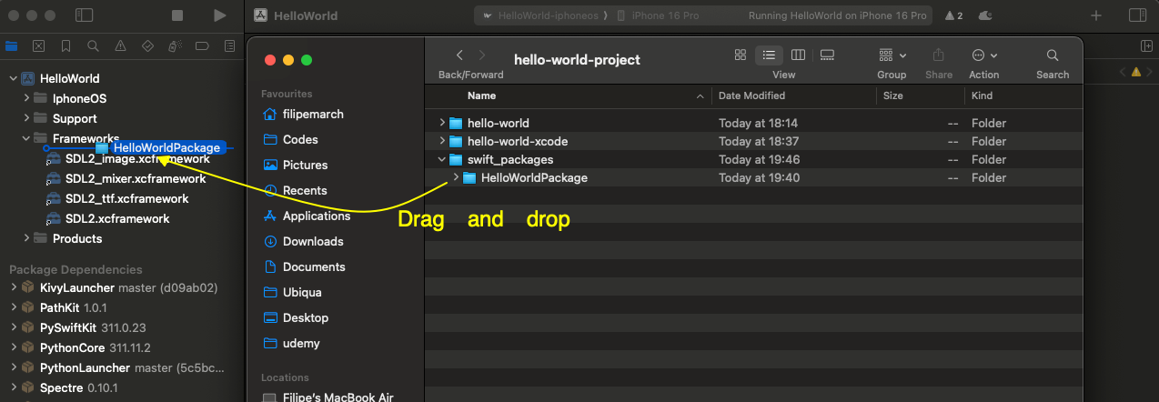The width and height of the screenshot is (1159, 402).
Task: Collapse the HelloWorld project root
Action: [13, 78]
